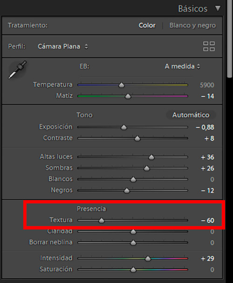Pick the white balance eyedropper tool
The width and height of the screenshot is (233, 283).
pyautogui.click(x=17, y=70)
